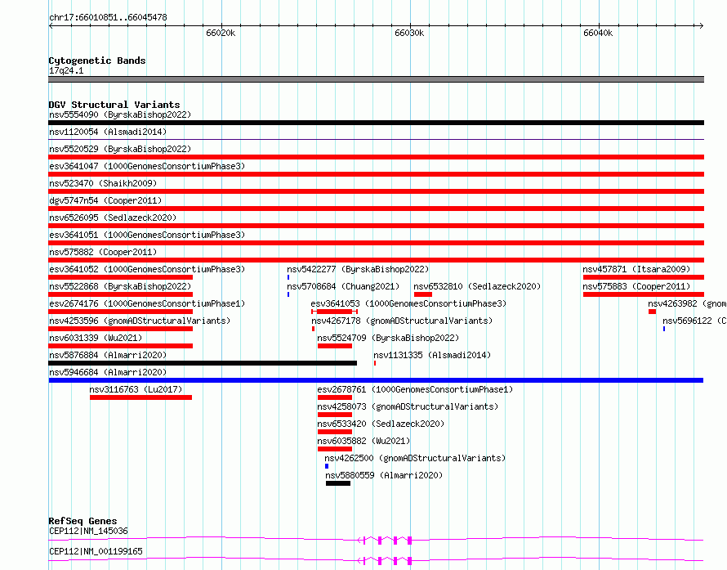Click nsv6533420 (Sedlazeck2020) label

[x=381, y=424]
